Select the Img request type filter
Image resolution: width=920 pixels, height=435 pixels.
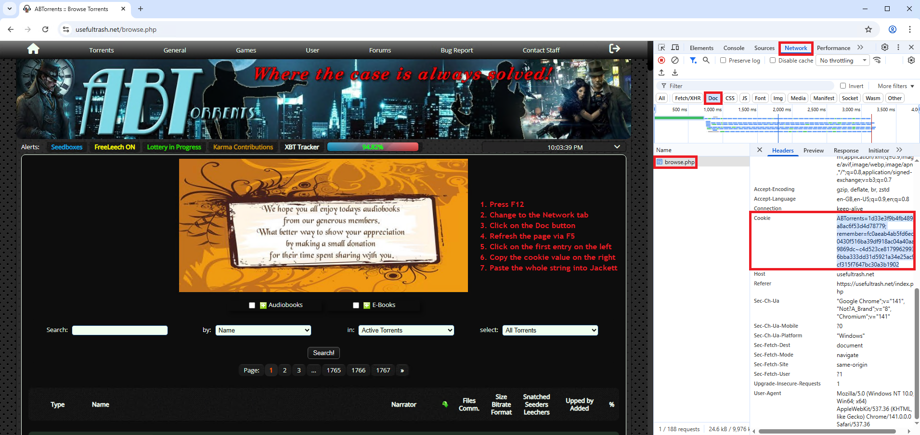tap(778, 98)
